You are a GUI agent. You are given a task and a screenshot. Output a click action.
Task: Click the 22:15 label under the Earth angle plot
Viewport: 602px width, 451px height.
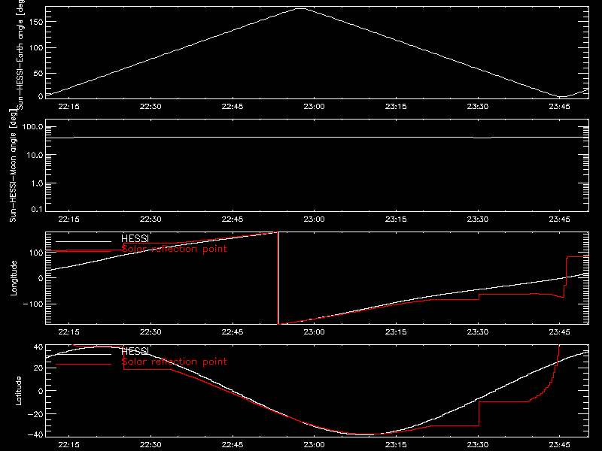[x=68, y=106]
